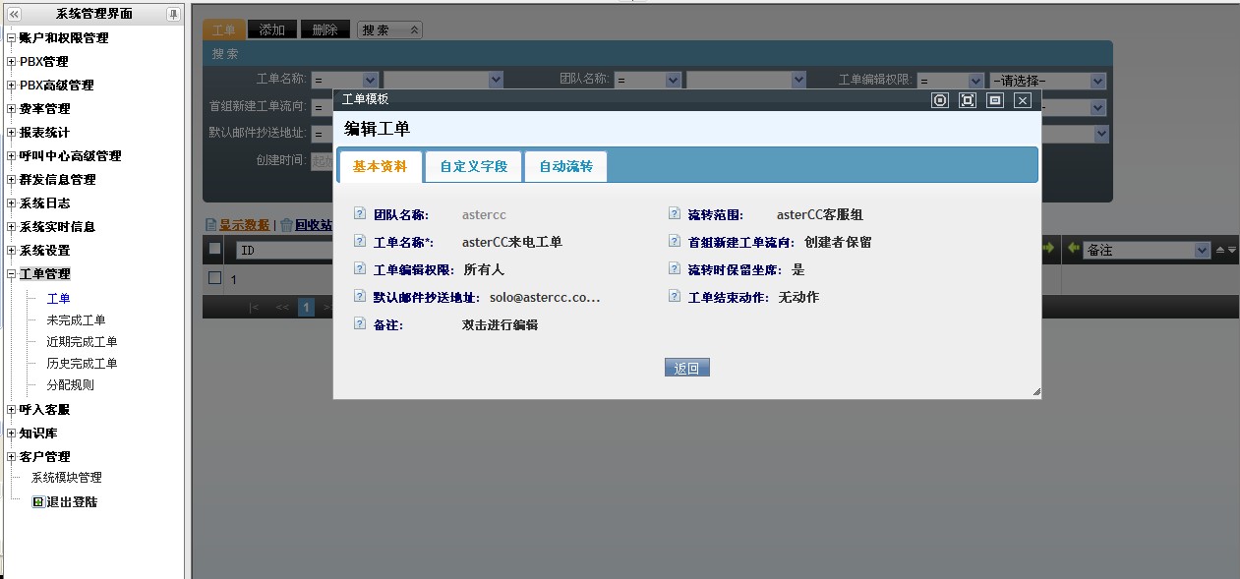Collapse sidebar with the double-arrow icon
Viewport: 1240px width, 579px height.
pyautogui.click(x=13, y=14)
